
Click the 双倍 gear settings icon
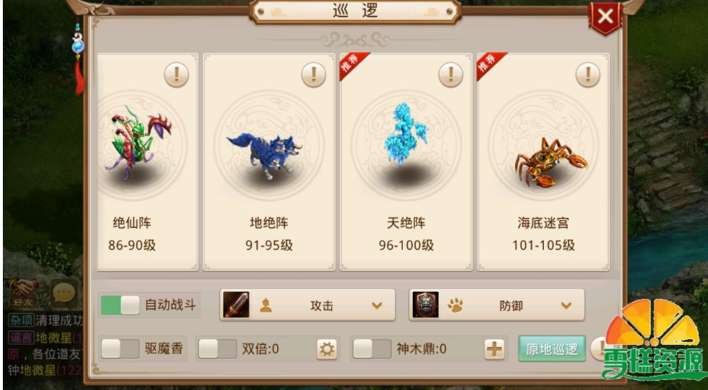pos(327,349)
